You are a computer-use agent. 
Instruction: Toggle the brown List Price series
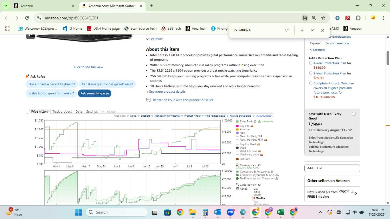243,159
